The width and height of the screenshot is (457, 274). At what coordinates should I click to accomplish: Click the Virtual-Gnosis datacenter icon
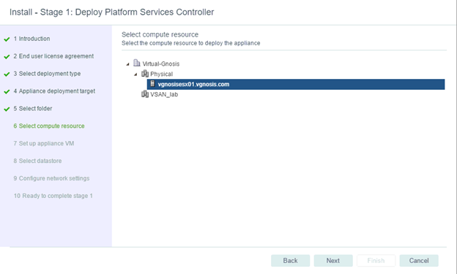click(x=137, y=63)
